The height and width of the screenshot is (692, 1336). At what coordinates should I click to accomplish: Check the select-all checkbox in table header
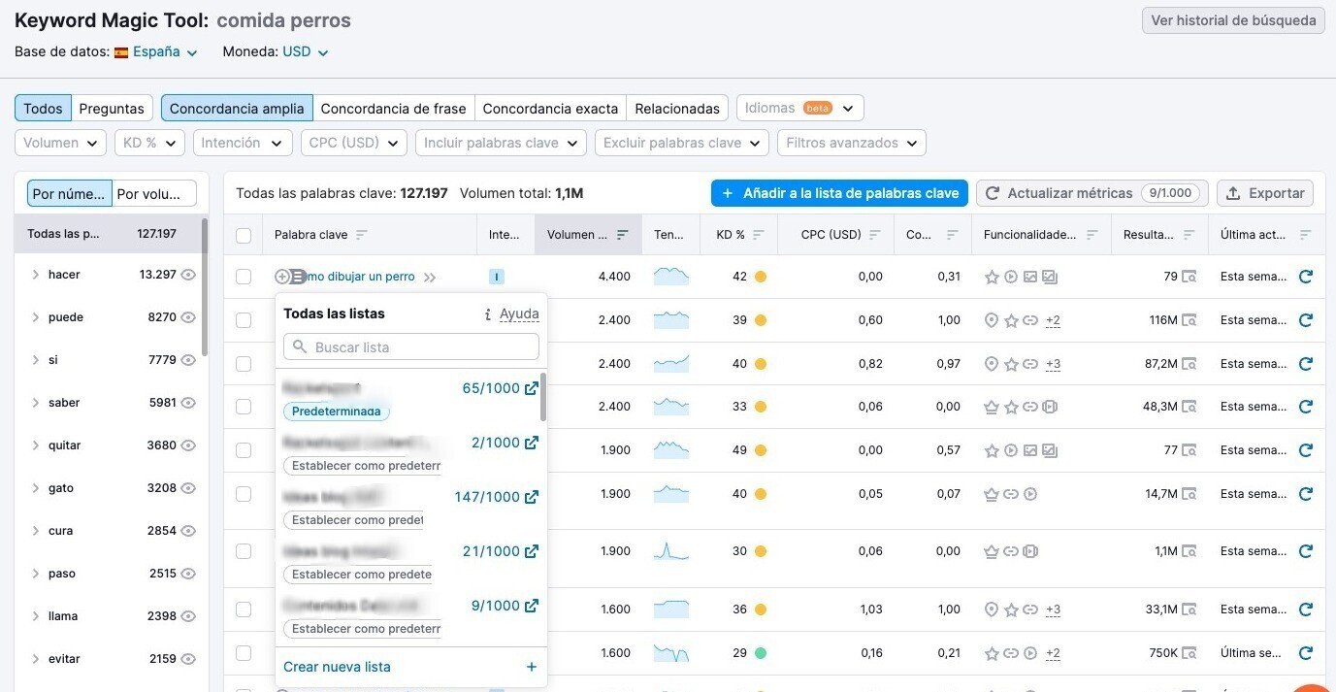pyautogui.click(x=244, y=235)
